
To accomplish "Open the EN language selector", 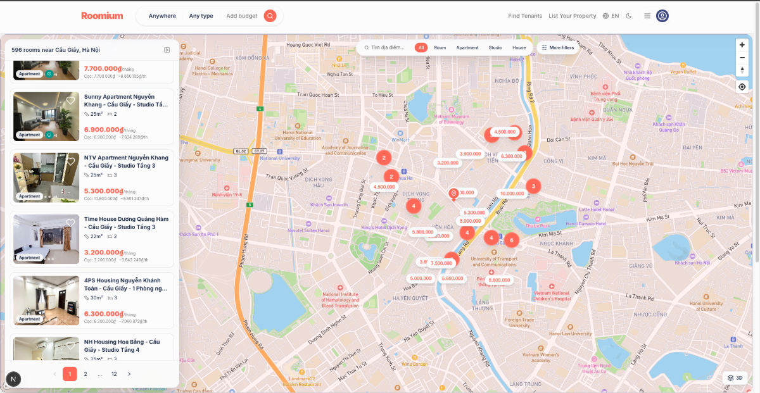I will click(611, 16).
